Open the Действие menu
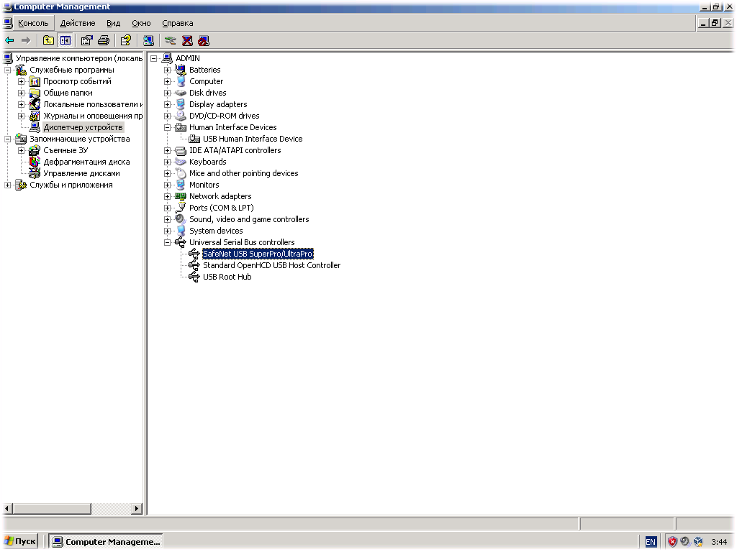Viewport: 737px width, 552px height. 78,23
